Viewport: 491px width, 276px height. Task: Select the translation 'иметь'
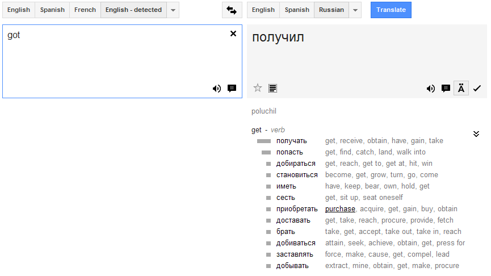pyautogui.click(x=286, y=186)
